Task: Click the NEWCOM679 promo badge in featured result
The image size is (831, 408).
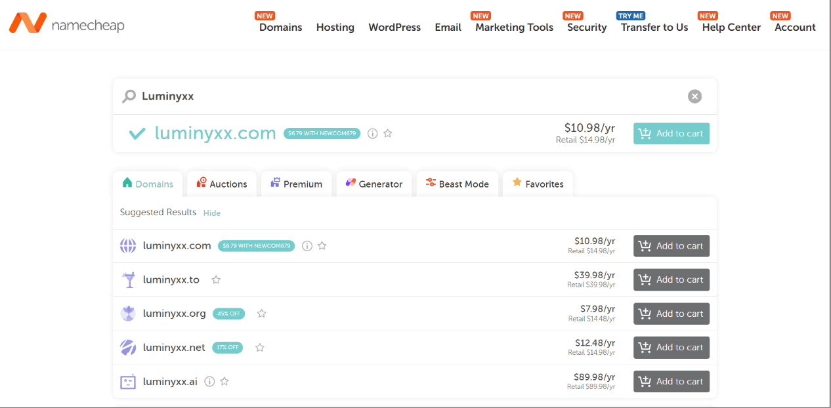Action: 322,133
